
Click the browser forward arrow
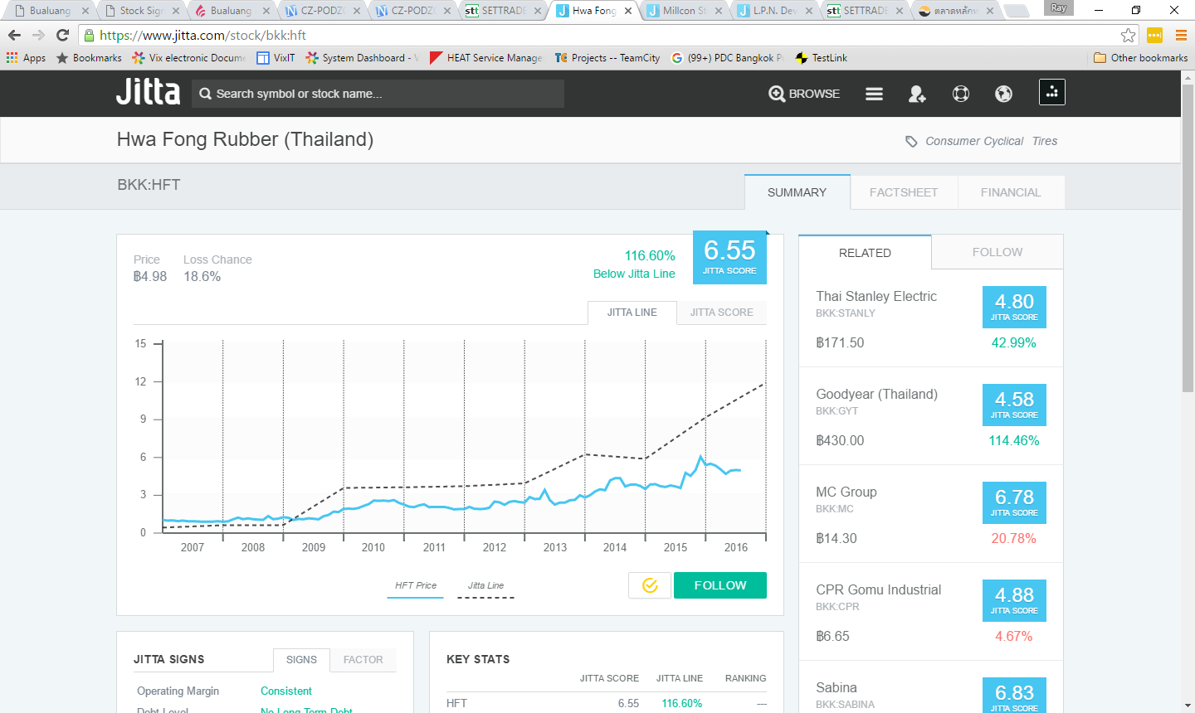pos(38,35)
